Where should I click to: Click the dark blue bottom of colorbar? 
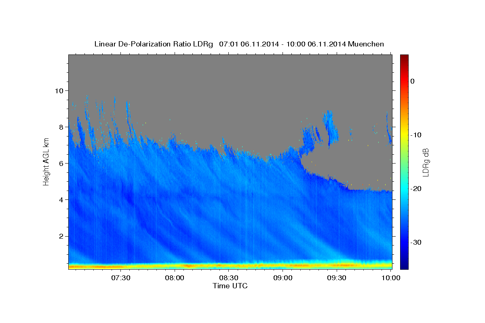pos(404,265)
